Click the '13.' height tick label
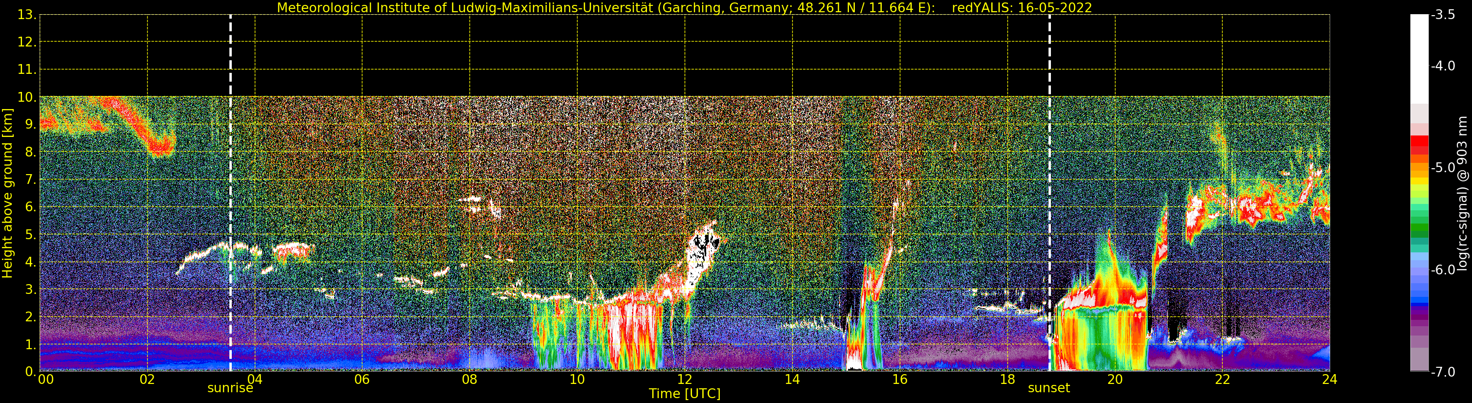This screenshot has height=403, width=1472. [27, 15]
